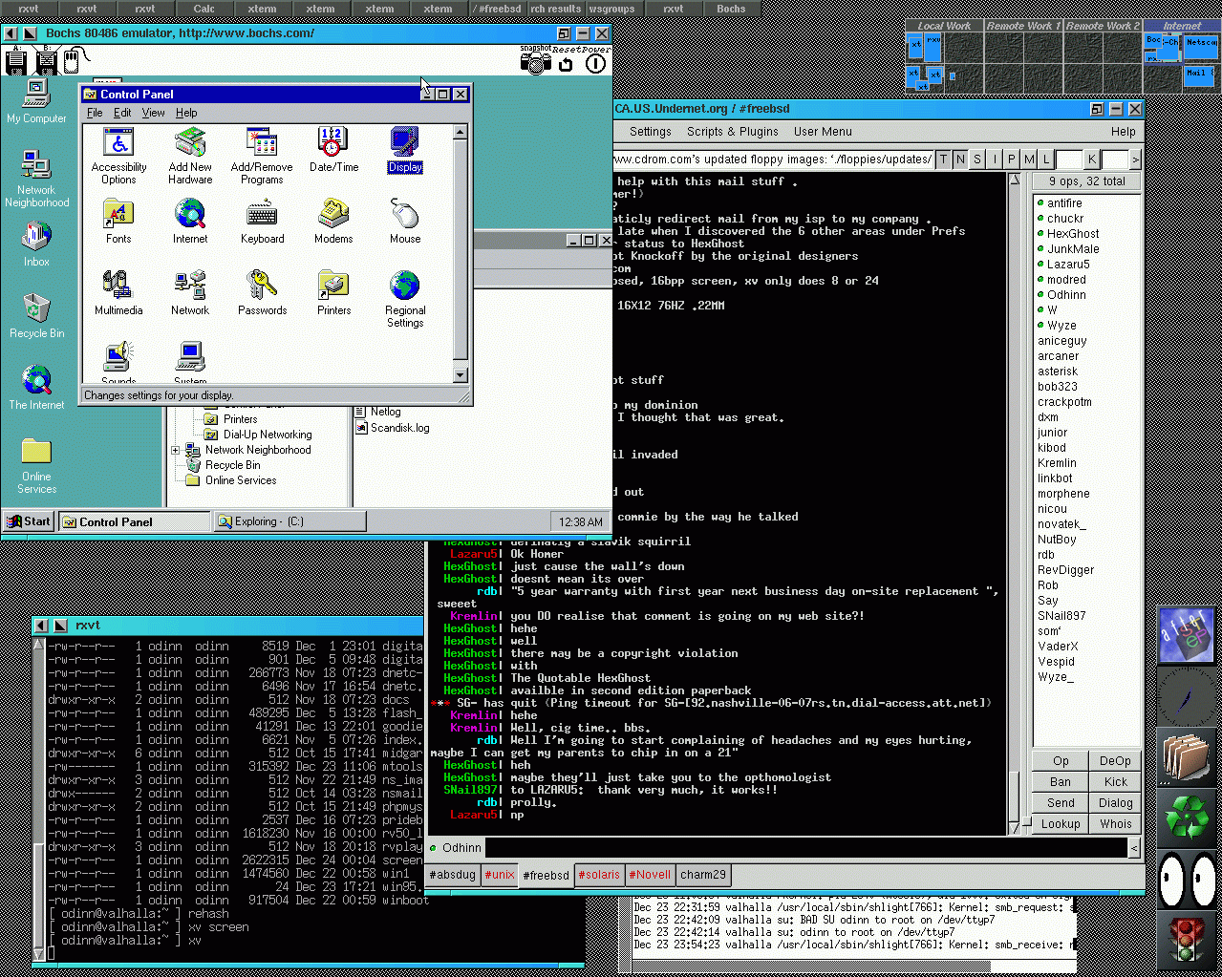Toggle channel mode I button
This screenshot has height=977, width=1222.
click(995, 159)
